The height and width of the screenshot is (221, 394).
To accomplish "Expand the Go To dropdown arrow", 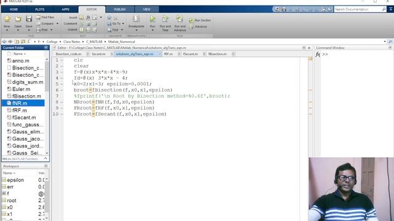I will [x=123, y=23].
